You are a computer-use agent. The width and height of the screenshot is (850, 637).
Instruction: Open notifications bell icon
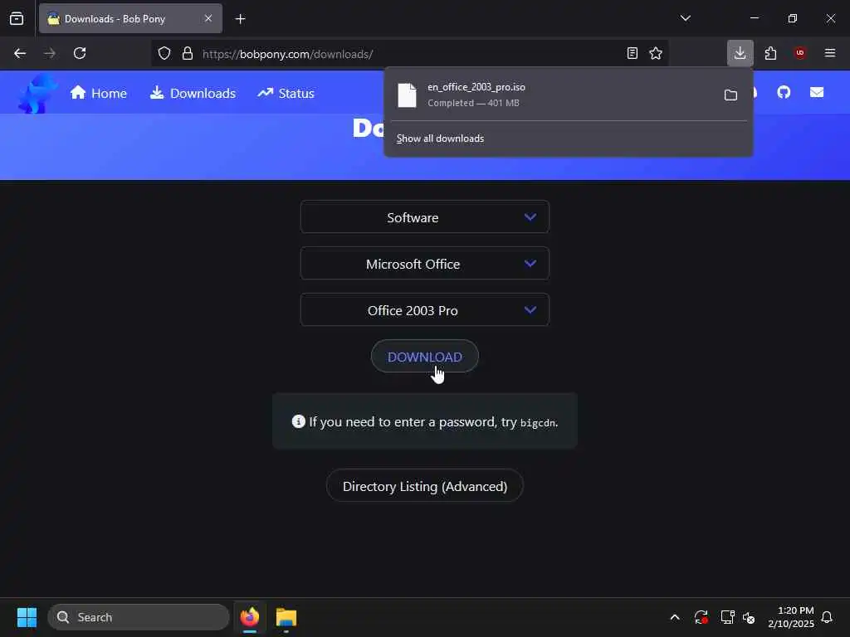click(828, 617)
